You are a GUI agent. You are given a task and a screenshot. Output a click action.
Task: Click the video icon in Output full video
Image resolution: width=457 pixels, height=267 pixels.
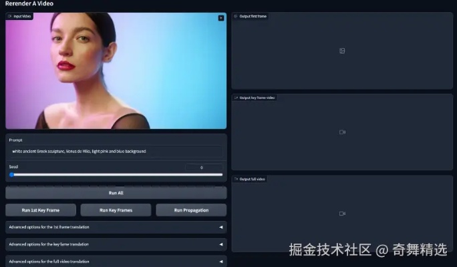point(341,214)
